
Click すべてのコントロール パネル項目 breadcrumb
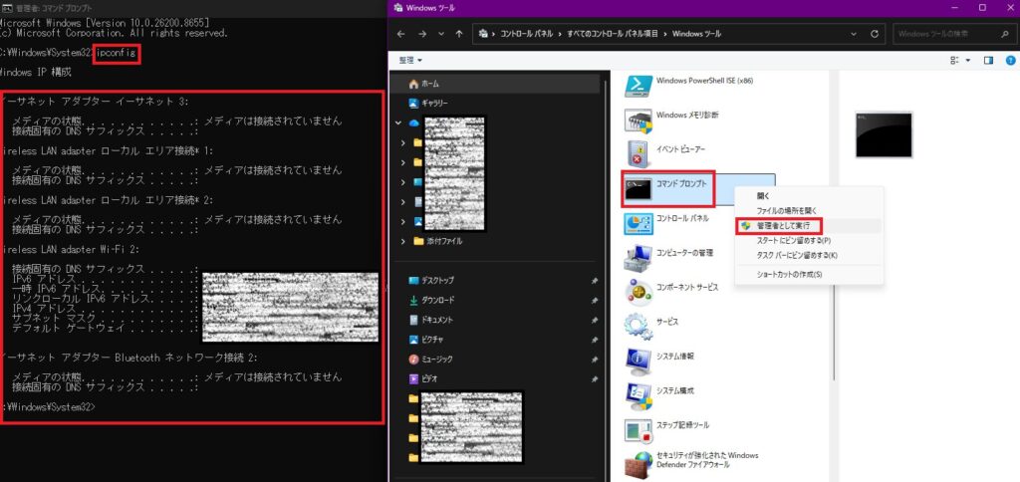click(x=613, y=34)
